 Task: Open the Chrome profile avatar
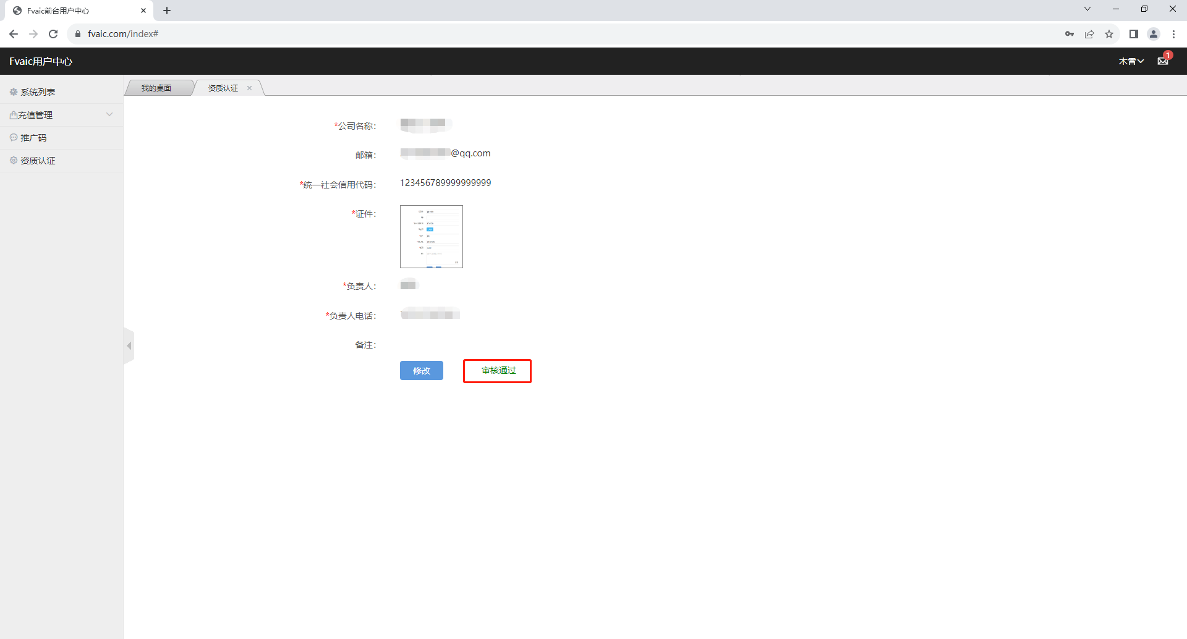click(1154, 34)
